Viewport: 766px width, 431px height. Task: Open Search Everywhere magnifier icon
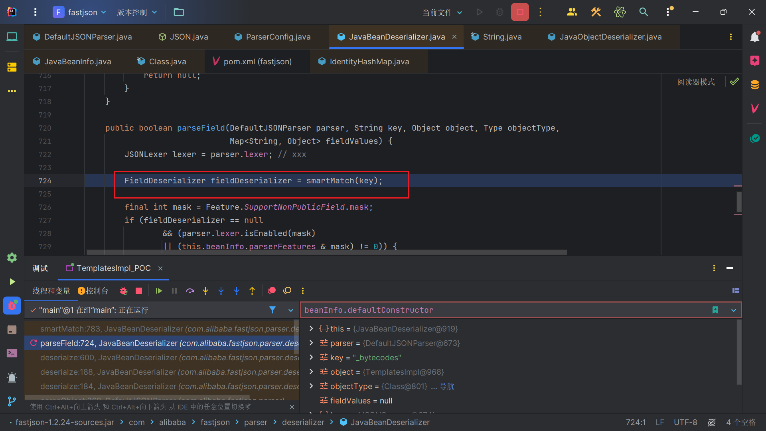coord(644,12)
